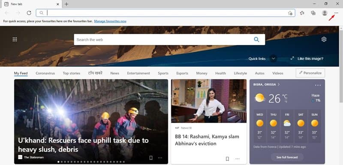Click the browser back arrow

click(7, 13)
